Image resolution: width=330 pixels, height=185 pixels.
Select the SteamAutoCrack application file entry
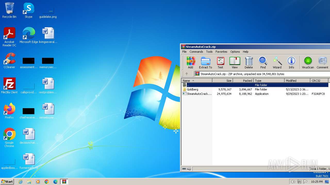pyautogui.click(x=255, y=94)
